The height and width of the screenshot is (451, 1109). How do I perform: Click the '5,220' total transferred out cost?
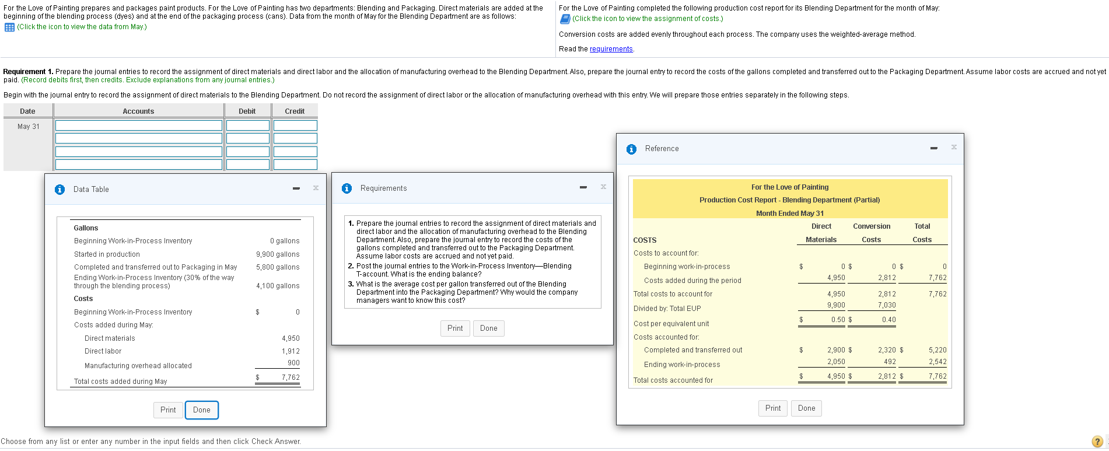point(937,350)
